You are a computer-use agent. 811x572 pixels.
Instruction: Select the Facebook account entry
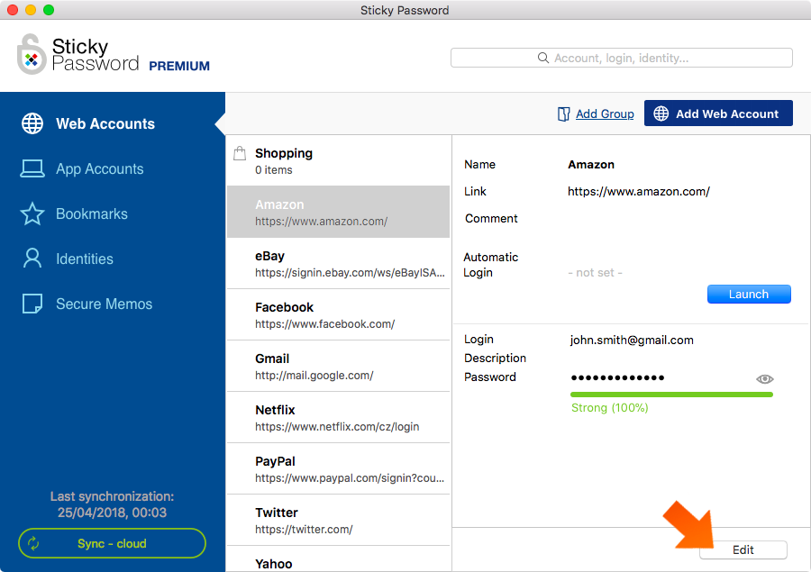click(338, 314)
